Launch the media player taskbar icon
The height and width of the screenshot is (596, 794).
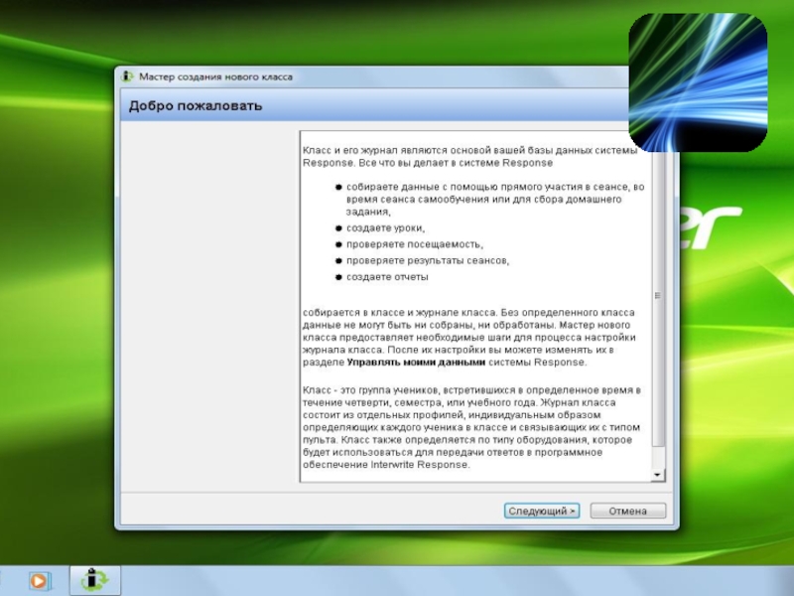[x=39, y=581]
